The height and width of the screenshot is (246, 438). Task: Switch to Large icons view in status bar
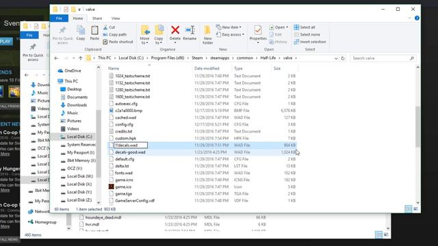point(415,209)
